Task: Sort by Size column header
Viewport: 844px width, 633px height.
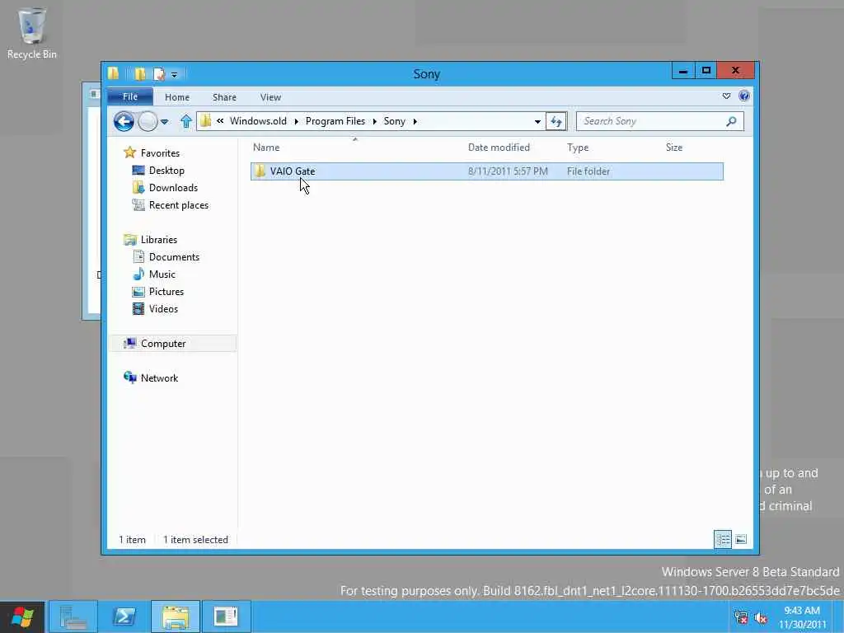Action: tap(674, 148)
